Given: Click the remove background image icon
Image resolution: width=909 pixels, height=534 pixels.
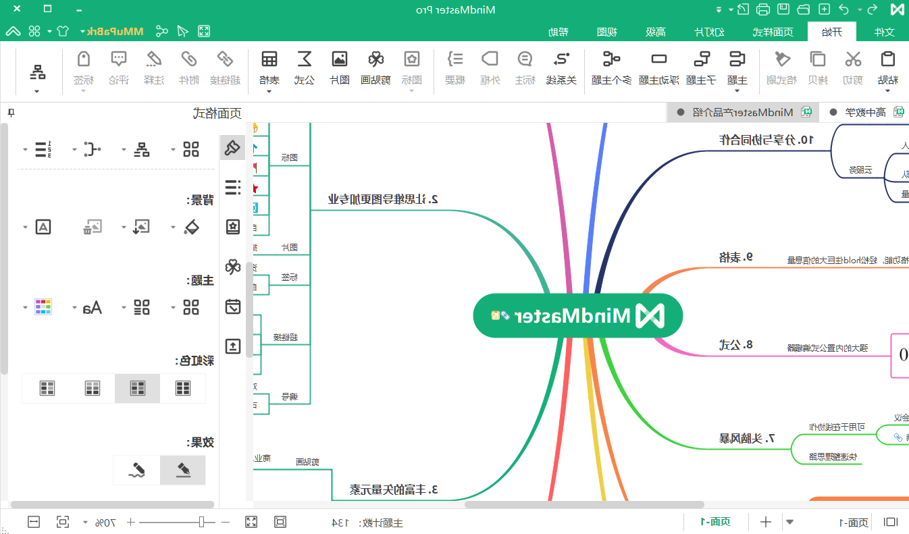Looking at the screenshot, I should coord(93,227).
